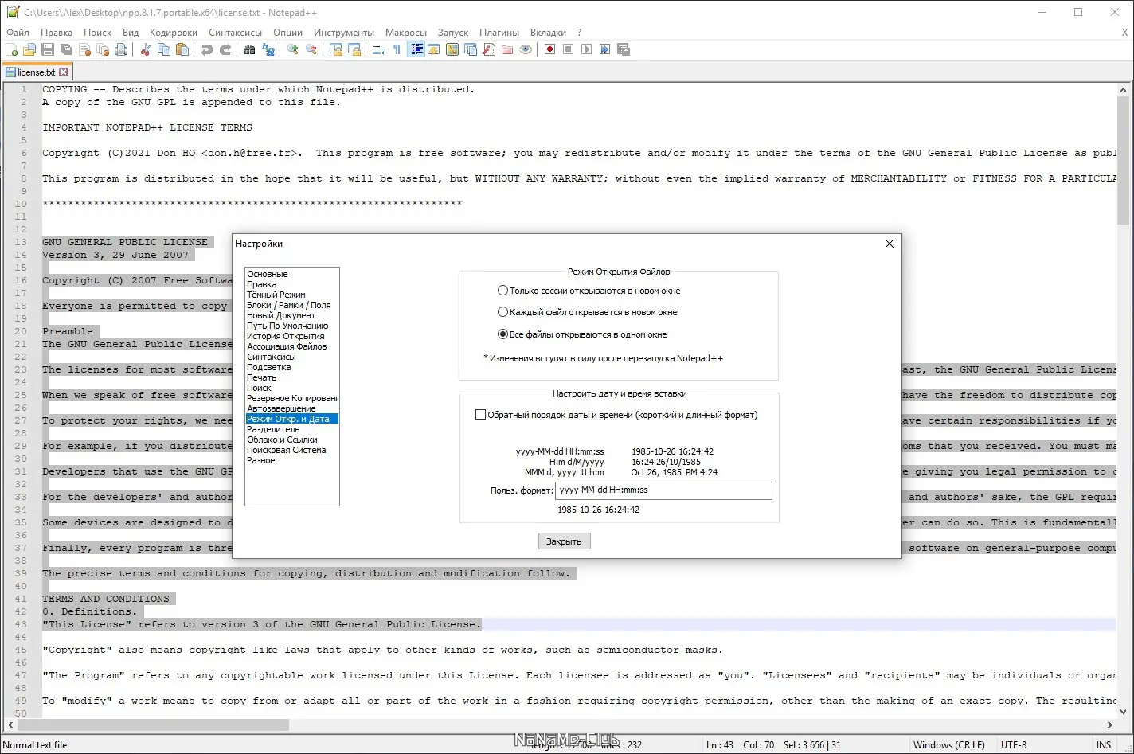Click the Save All toolbar icon
The image size is (1134, 754).
tap(66, 49)
